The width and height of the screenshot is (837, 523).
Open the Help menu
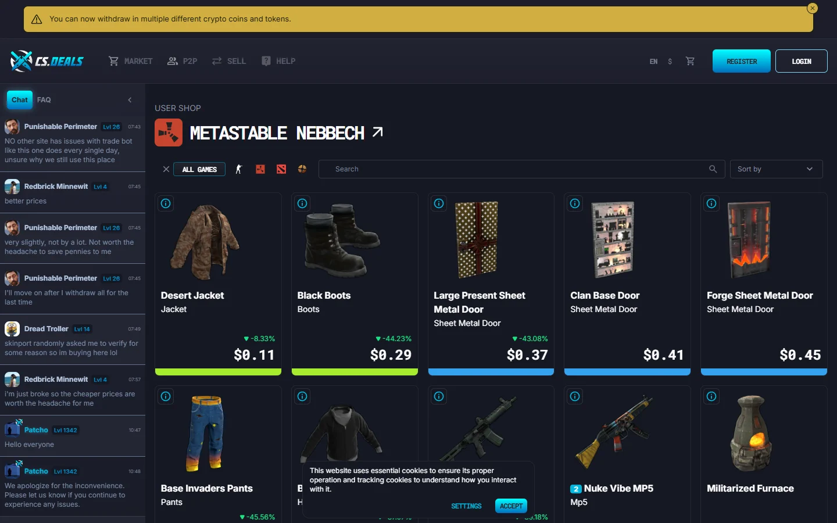(x=278, y=61)
